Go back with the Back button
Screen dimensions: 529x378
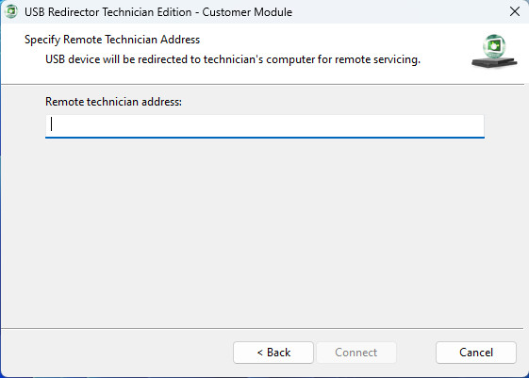(273, 353)
